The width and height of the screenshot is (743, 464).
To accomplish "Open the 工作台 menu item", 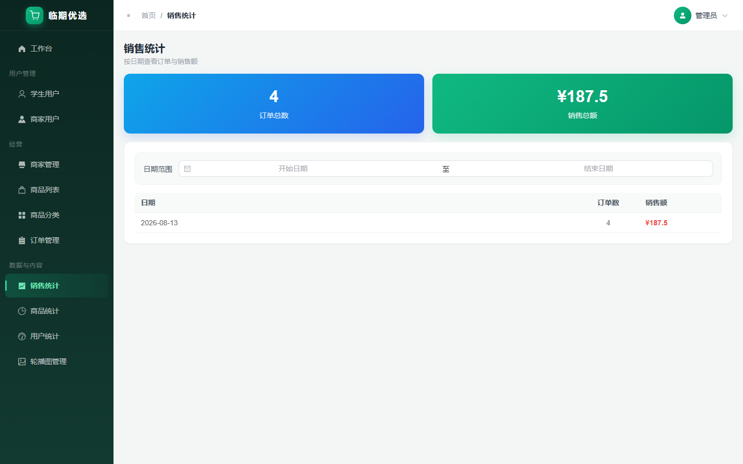I will pos(57,48).
